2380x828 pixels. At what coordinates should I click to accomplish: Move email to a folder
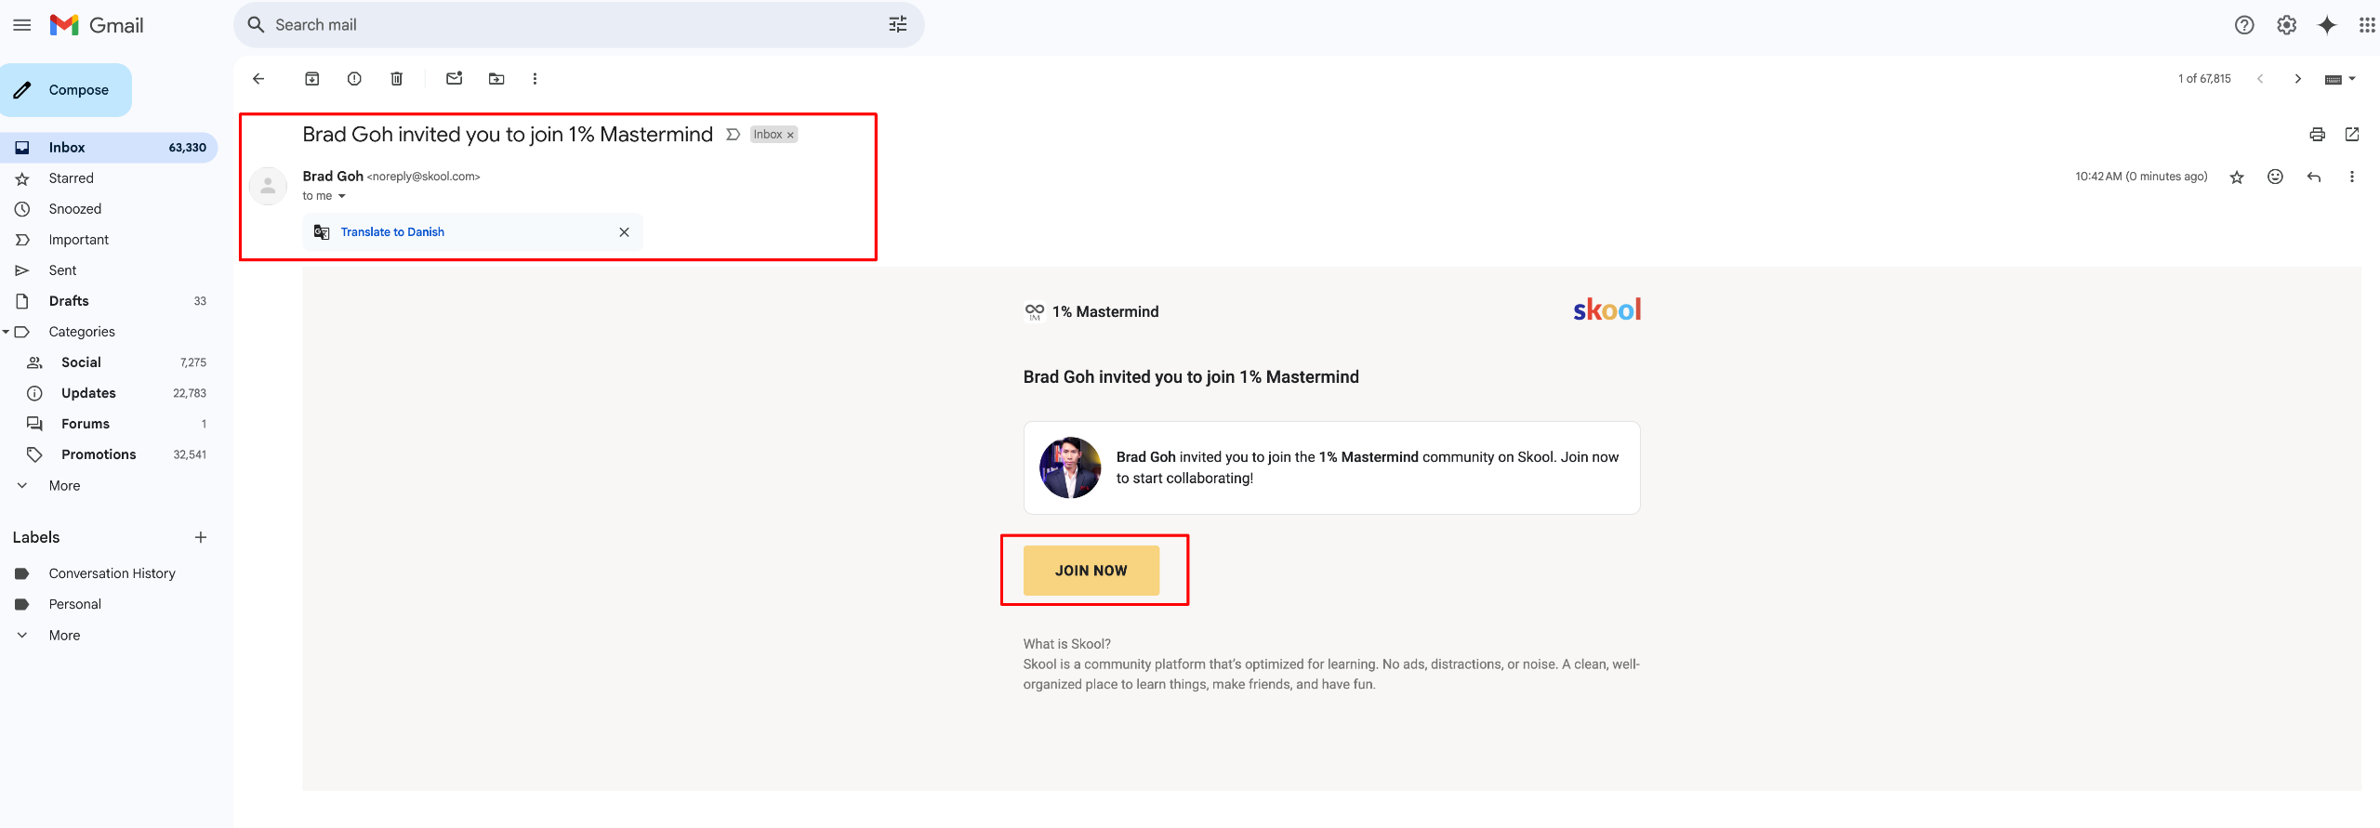tap(496, 79)
